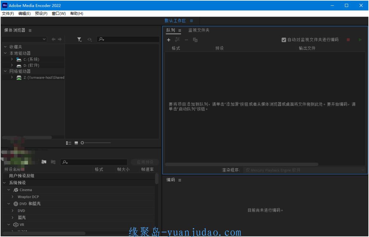Click the C: (系统) drive icon
This screenshot has height=237, width=369.
[x=19, y=59]
